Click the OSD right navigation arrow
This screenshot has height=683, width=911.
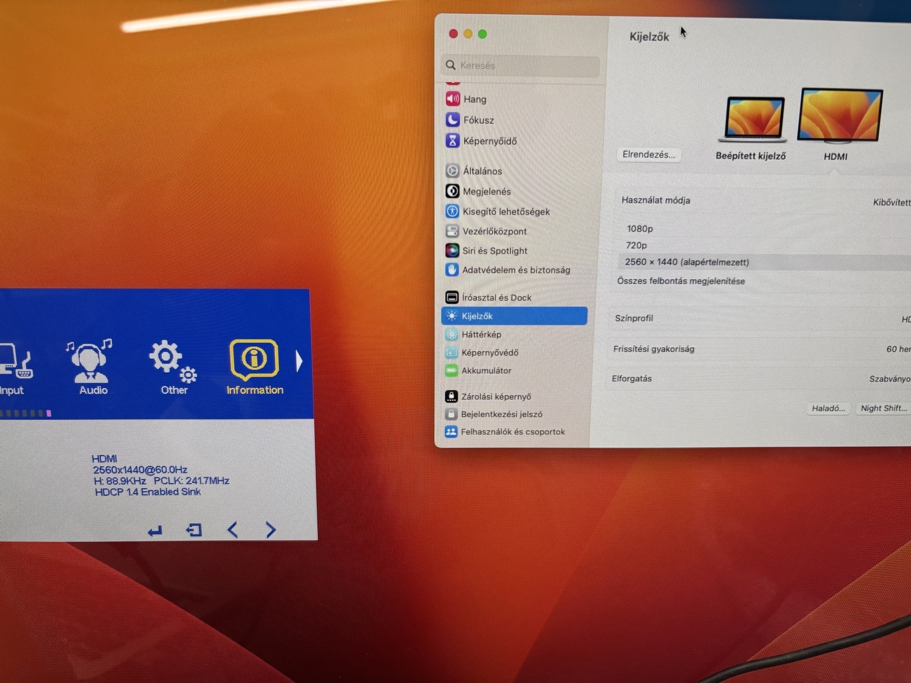271,530
